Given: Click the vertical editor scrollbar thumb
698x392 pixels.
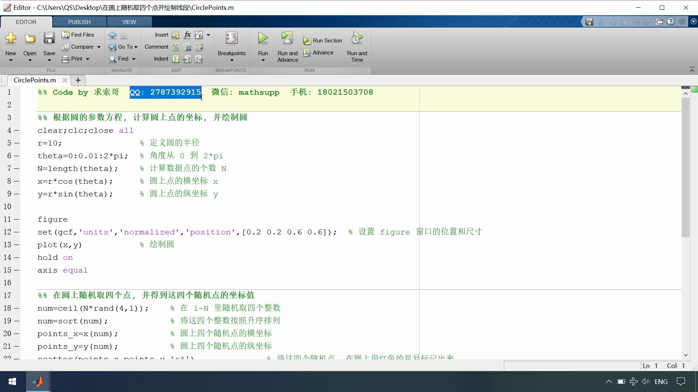Looking at the screenshot, I should [686, 167].
